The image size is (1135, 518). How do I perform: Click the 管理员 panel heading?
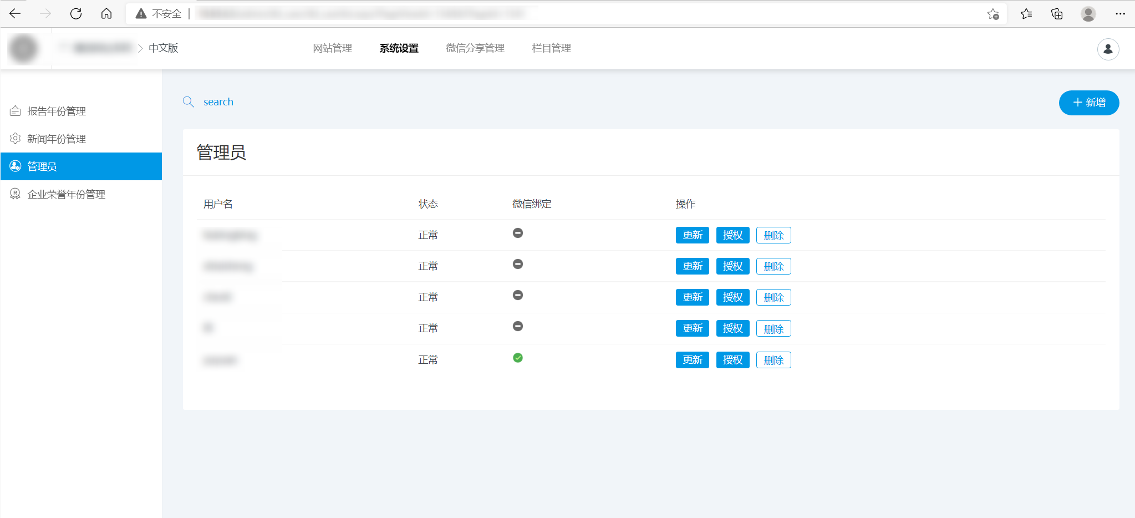click(221, 152)
